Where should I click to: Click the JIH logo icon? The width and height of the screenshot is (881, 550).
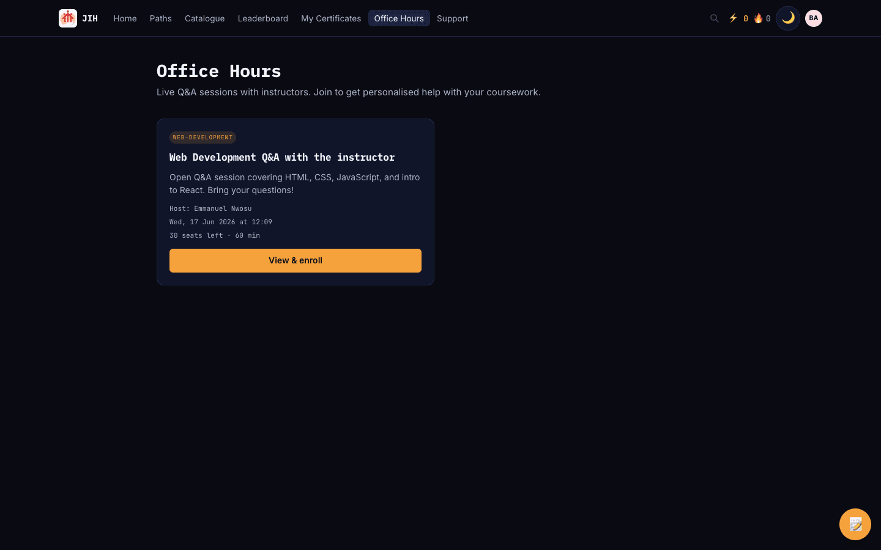click(x=68, y=18)
